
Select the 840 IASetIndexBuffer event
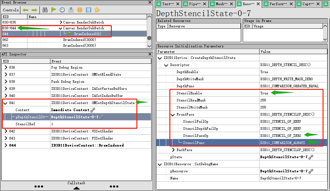(76, 96)
